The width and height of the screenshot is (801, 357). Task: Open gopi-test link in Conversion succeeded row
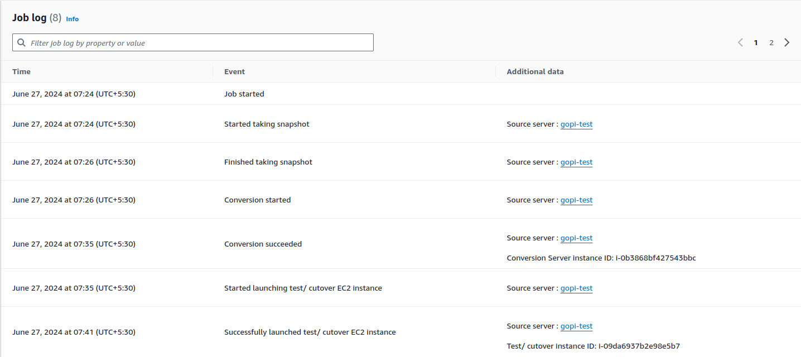click(576, 238)
